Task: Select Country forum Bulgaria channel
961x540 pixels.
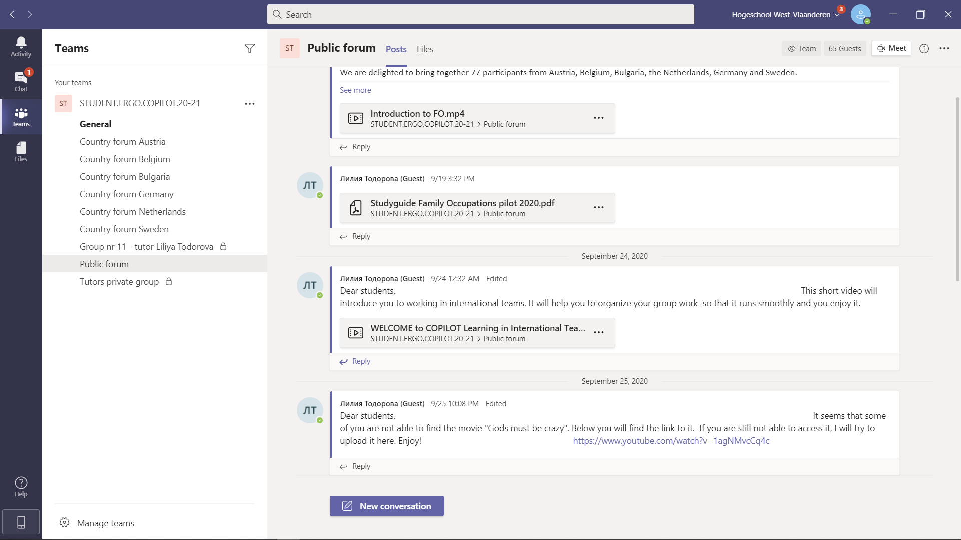Action: [x=125, y=177]
